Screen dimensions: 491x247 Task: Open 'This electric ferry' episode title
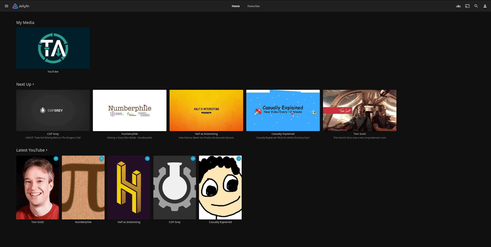pyautogui.click(x=360, y=138)
